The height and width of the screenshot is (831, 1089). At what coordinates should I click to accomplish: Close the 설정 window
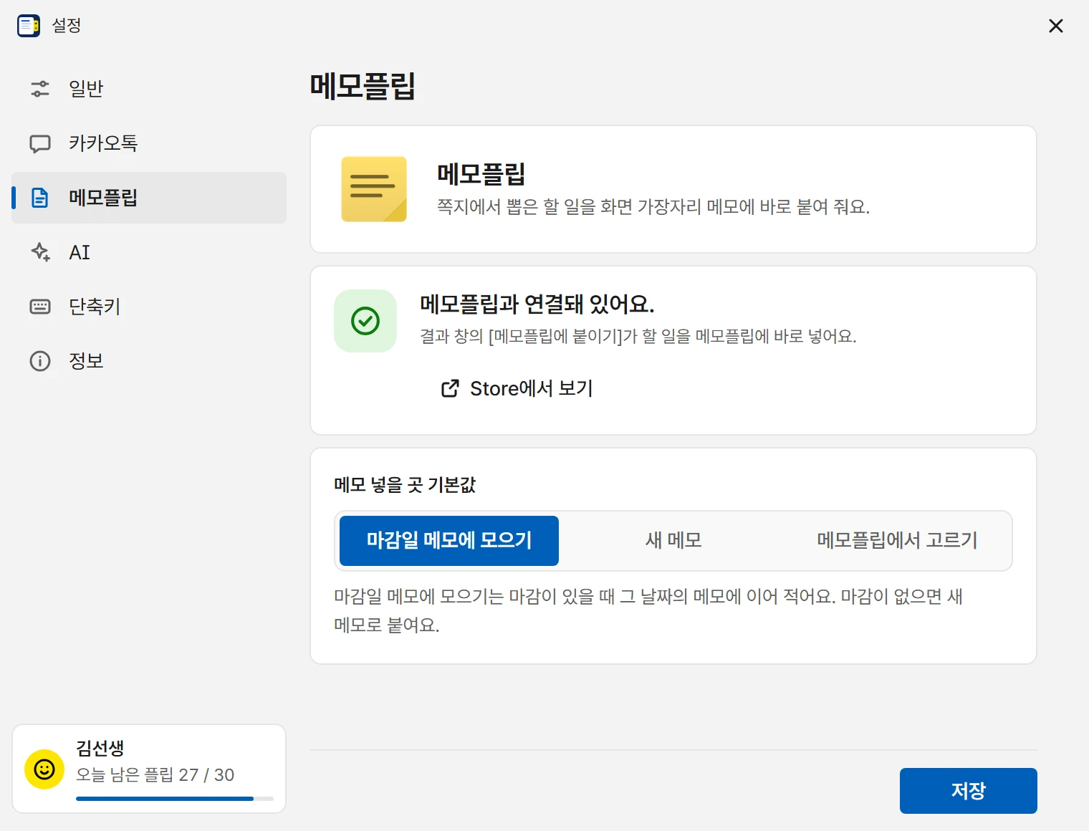pos(1055,26)
